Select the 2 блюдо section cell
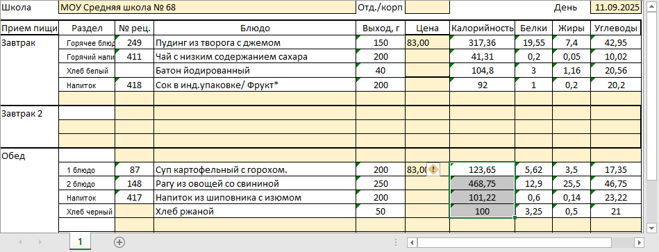 (x=87, y=183)
